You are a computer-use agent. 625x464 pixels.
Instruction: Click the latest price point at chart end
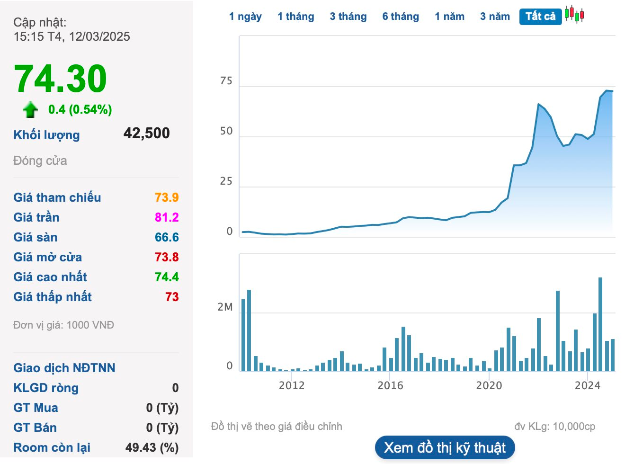pos(612,91)
